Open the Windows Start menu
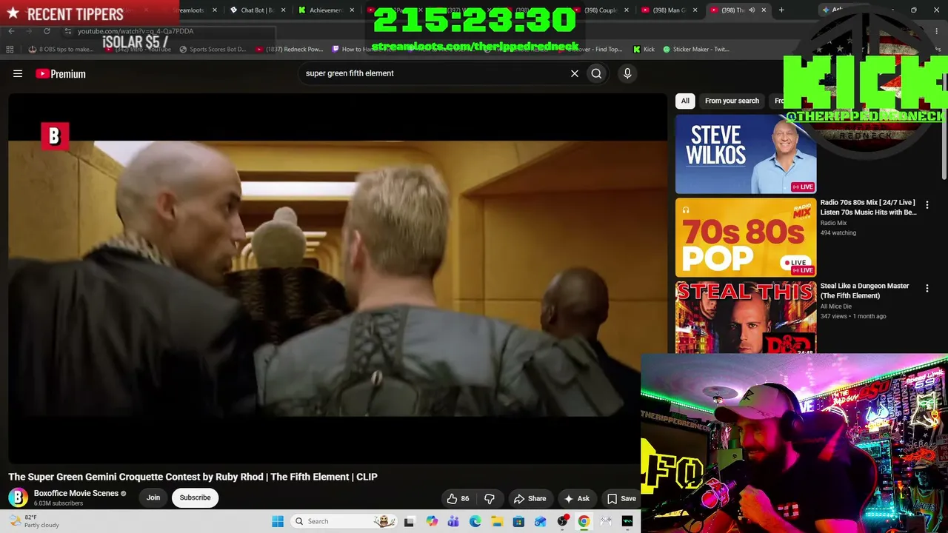948x533 pixels. pos(278,521)
